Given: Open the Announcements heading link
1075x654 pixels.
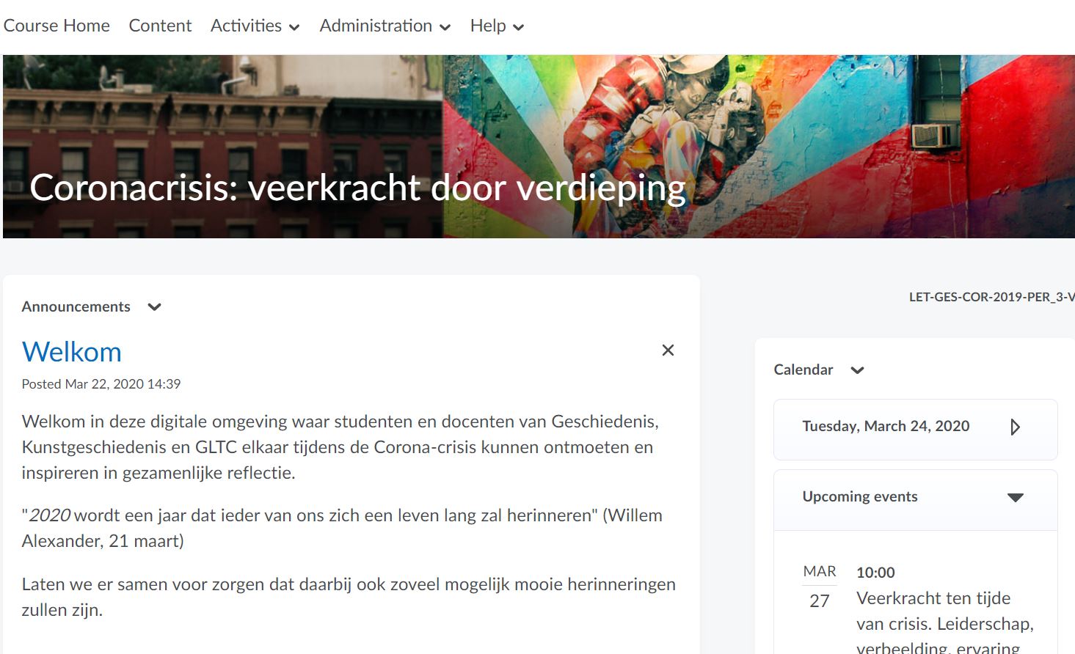Looking at the screenshot, I should (76, 306).
